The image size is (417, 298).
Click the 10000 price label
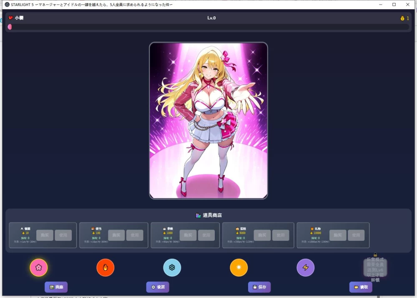click(x=317, y=233)
